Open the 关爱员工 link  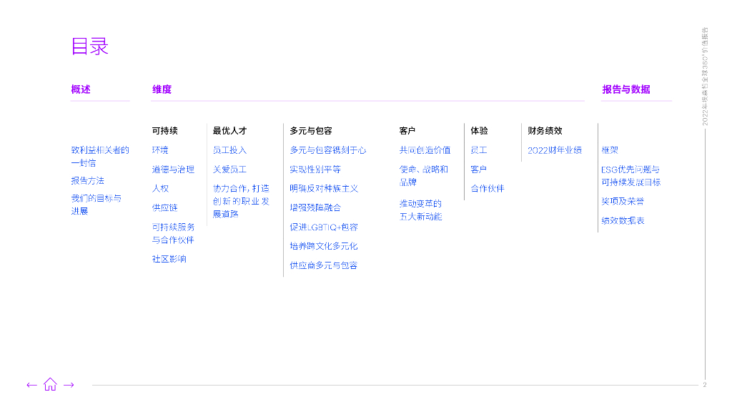[x=229, y=169]
